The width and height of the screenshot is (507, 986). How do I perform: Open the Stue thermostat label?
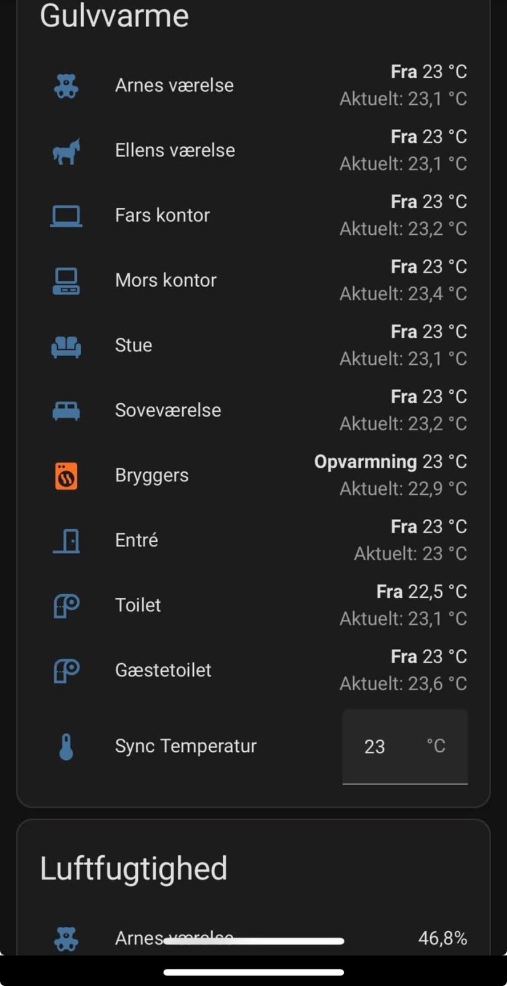point(134,345)
